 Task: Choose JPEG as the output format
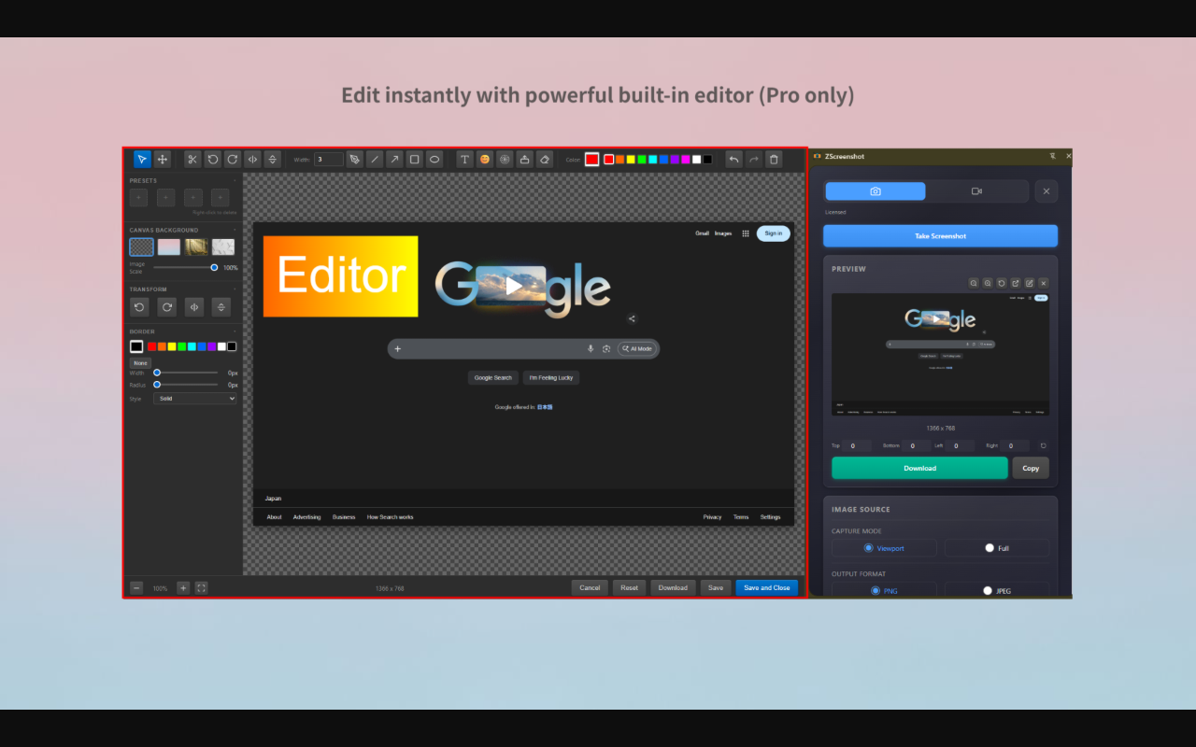click(x=987, y=590)
